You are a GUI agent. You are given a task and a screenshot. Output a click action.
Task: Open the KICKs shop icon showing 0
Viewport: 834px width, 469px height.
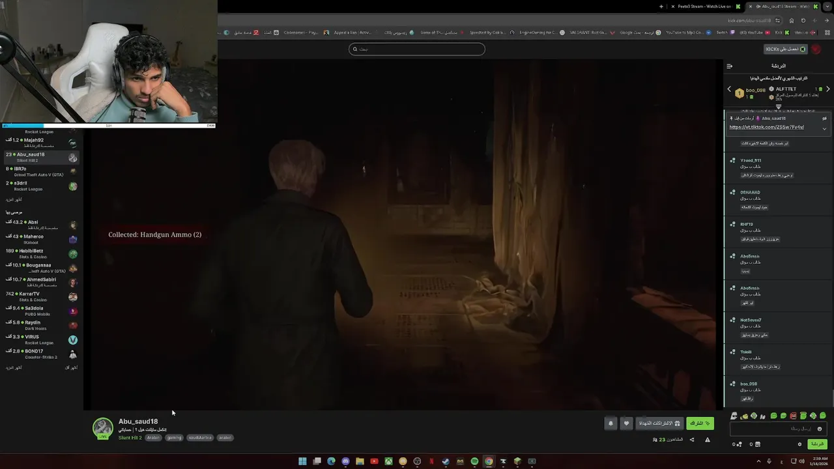755,444
